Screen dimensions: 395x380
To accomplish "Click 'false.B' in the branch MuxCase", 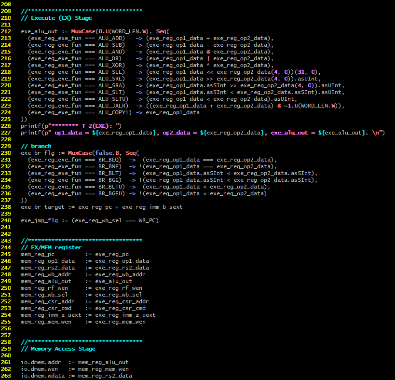I will pos(107,153).
